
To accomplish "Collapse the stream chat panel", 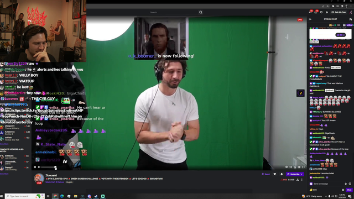I will 310,19.
